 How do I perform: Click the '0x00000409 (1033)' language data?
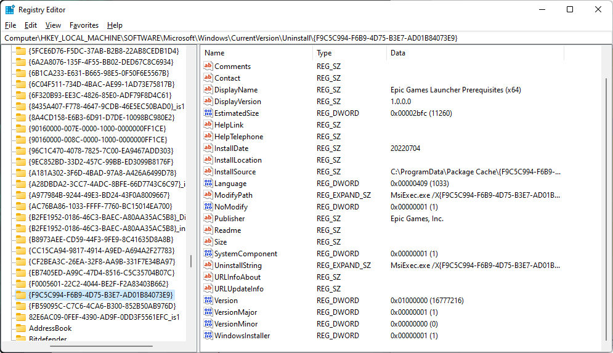click(x=420, y=184)
